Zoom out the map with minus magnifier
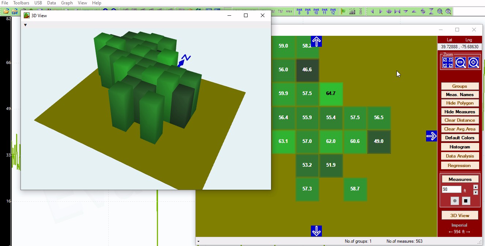485x246 pixels. [x=460, y=63]
